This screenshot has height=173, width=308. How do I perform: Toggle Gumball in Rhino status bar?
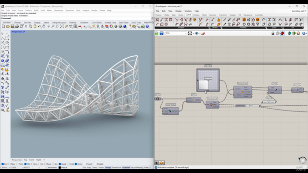click(126, 168)
